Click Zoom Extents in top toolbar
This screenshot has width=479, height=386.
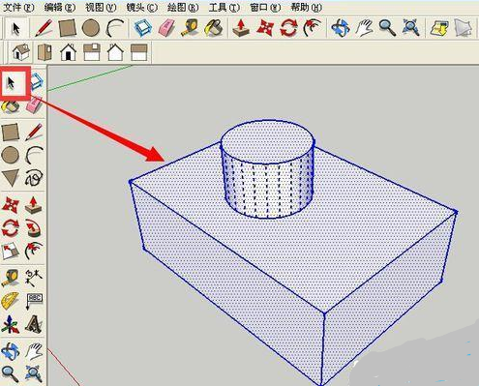click(x=410, y=28)
